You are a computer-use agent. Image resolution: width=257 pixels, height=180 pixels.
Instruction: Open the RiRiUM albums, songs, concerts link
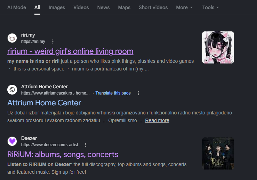(63, 155)
